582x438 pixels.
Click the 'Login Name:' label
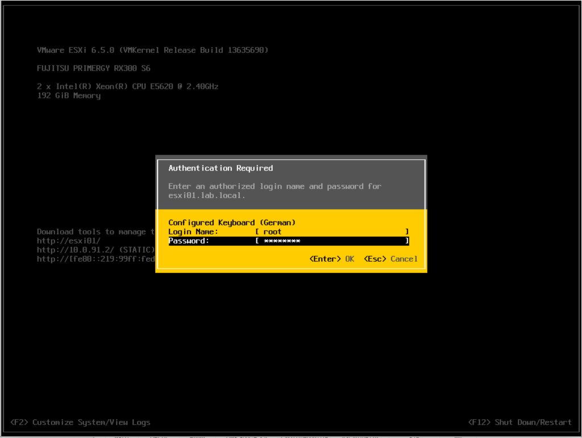193,232
